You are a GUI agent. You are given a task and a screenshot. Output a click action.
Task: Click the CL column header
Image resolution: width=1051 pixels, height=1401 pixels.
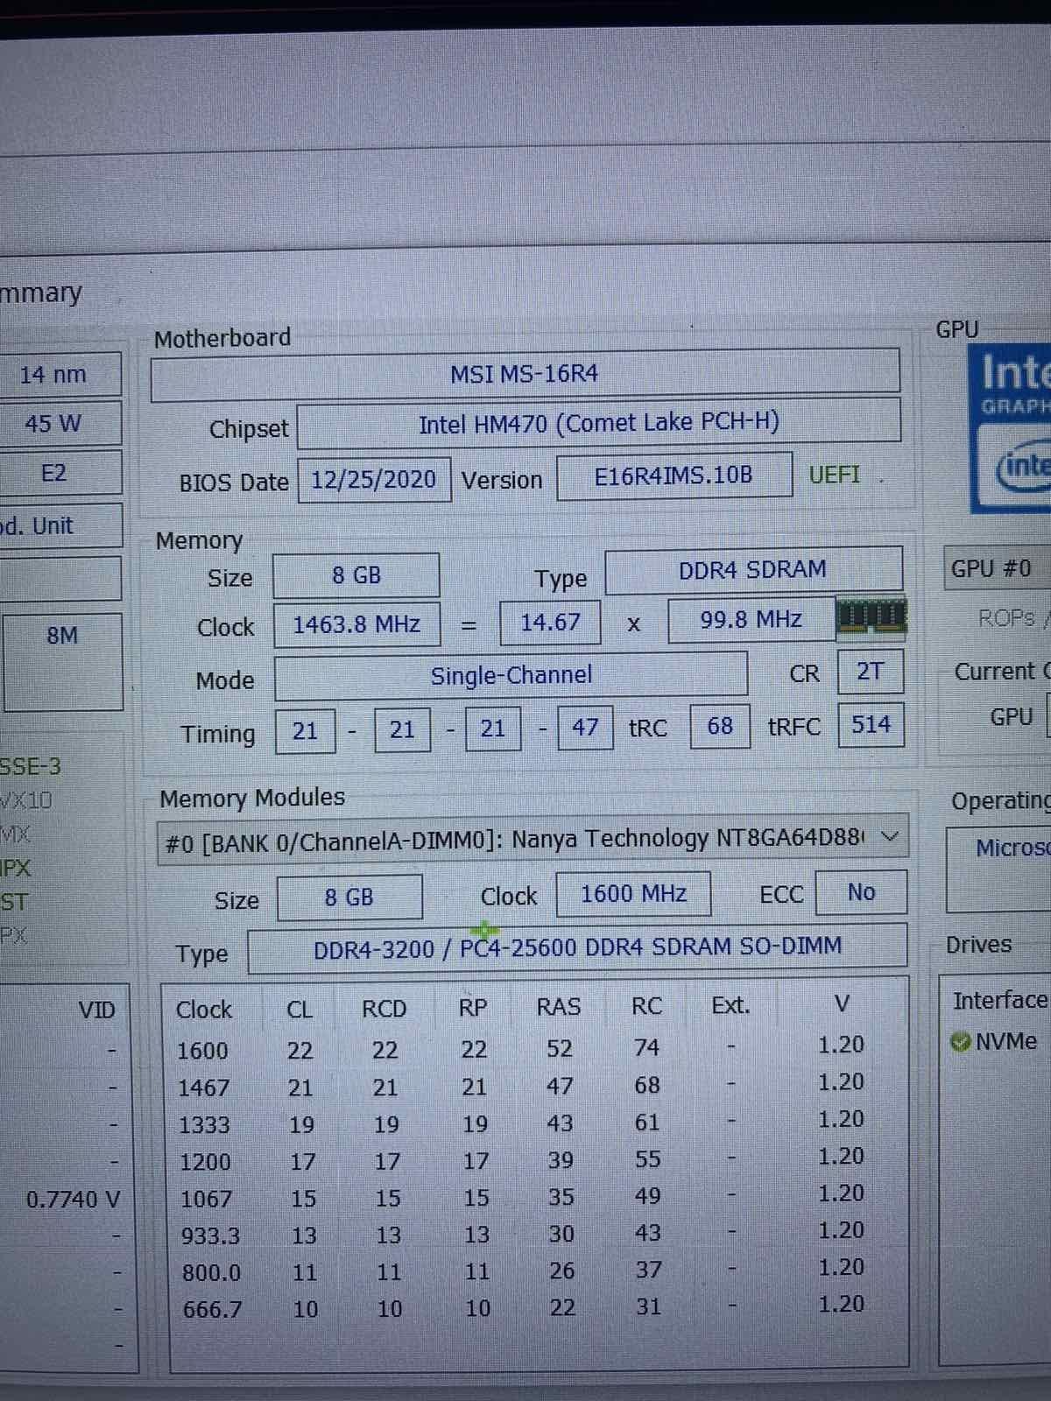coord(300,1010)
